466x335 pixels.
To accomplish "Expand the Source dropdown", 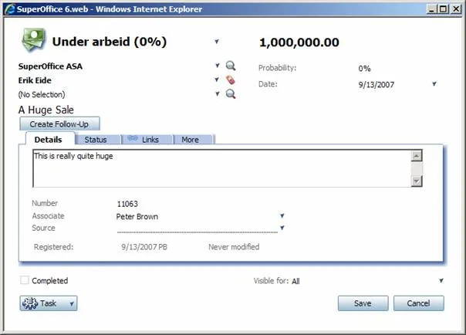I will click(x=282, y=228).
